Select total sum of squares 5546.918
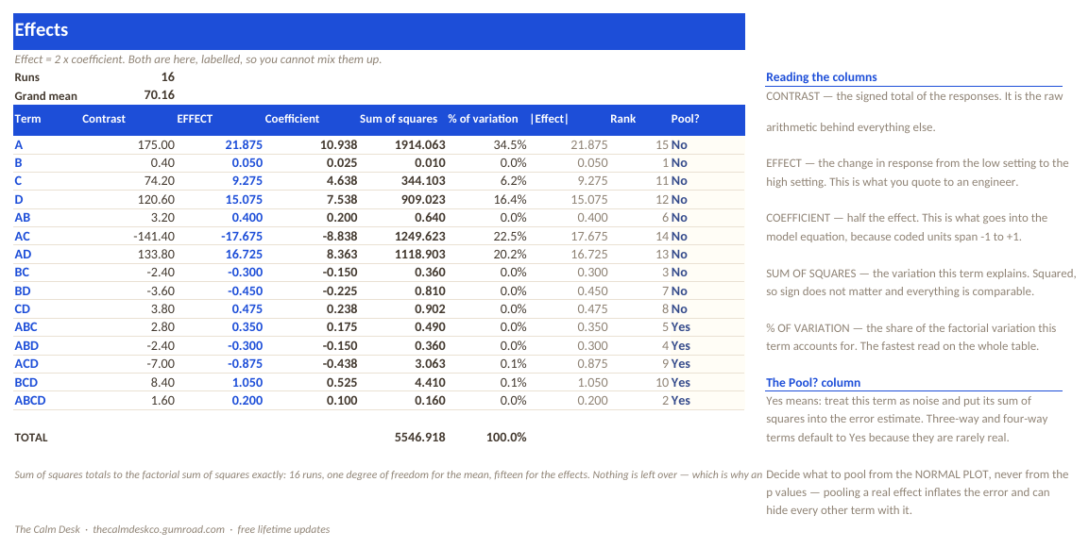Image resolution: width=1089 pixels, height=548 pixels. tap(419, 438)
